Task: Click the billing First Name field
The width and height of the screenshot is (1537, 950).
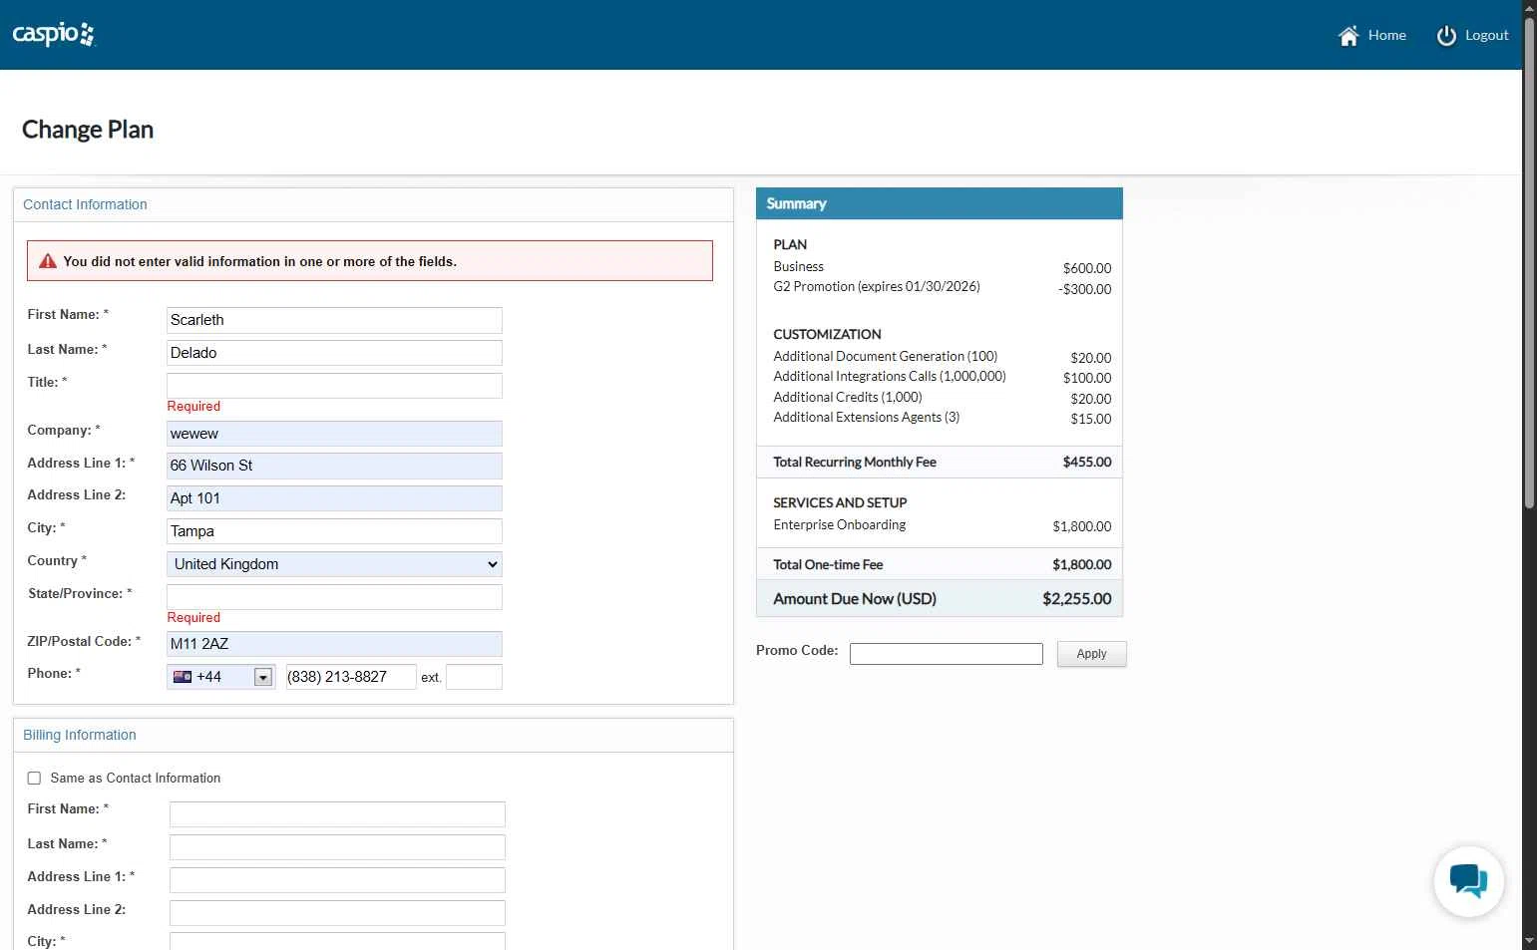Action: (337, 814)
